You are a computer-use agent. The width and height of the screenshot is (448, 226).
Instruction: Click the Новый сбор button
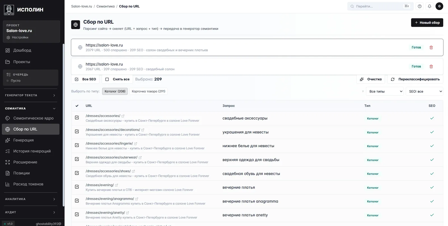[427, 23]
